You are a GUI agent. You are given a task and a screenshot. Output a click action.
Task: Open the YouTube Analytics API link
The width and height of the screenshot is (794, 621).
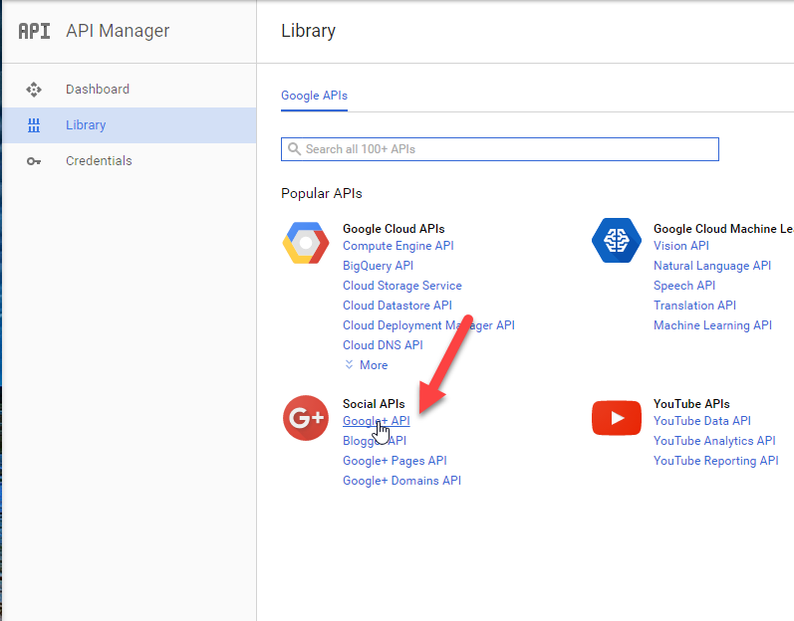point(714,441)
